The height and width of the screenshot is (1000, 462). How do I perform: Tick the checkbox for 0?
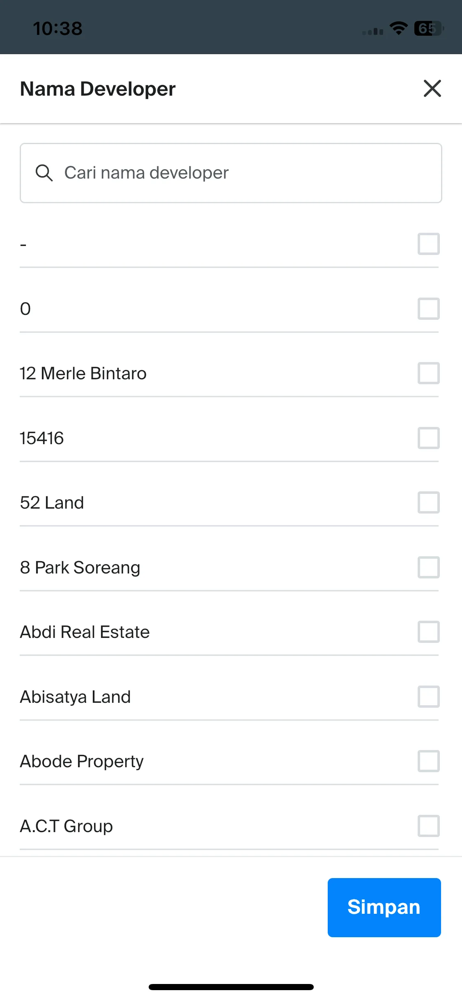click(428, 309)
